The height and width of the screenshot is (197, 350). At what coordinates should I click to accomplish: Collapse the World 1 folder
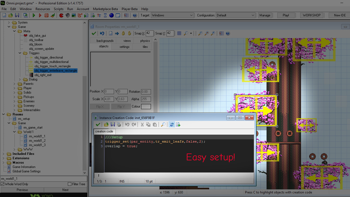coord(15,132)
